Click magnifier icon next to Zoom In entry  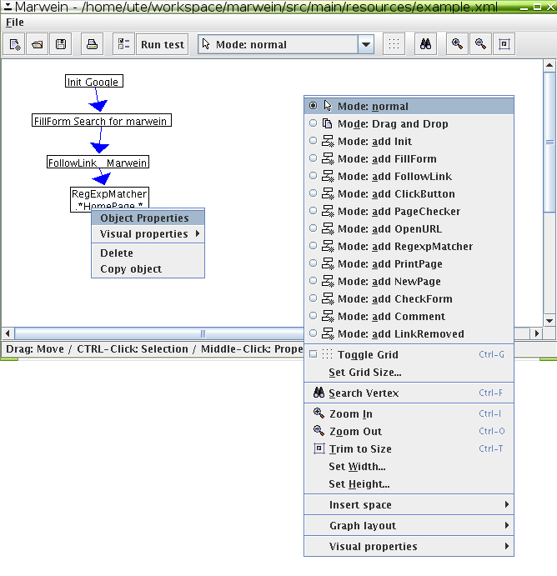(x=319, y=413)
